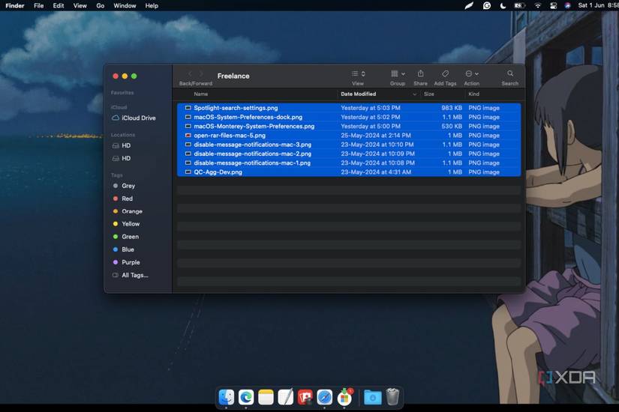Click the Wi-Fi status icon in menu bar
This screenshot has height=412, width=619.
(537, 5)
